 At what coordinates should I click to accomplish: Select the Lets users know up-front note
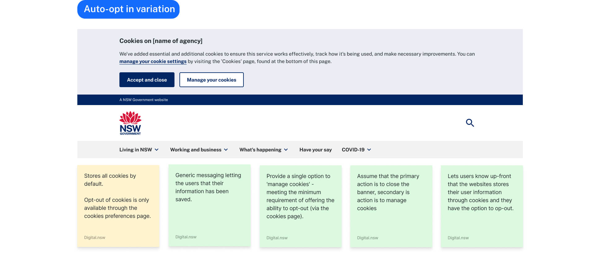(x=482, y=206)
